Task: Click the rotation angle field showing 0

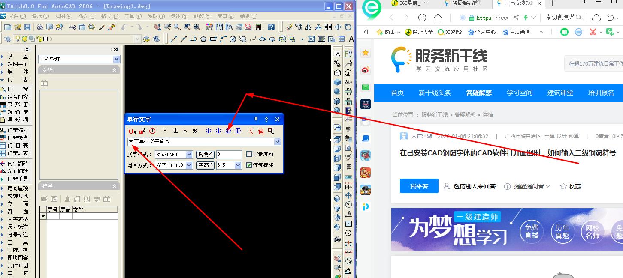Action: pos(229,155)
